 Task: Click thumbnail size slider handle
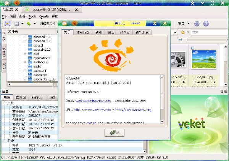point(184,39)
